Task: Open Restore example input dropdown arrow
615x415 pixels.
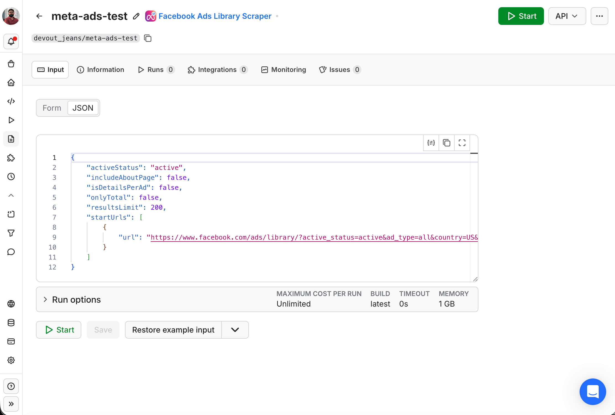Action: point(235,330)
